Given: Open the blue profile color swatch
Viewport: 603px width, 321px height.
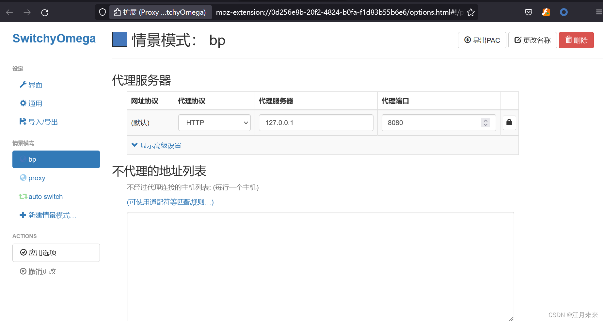Looking at the screenshot, I should click(119, 40).
